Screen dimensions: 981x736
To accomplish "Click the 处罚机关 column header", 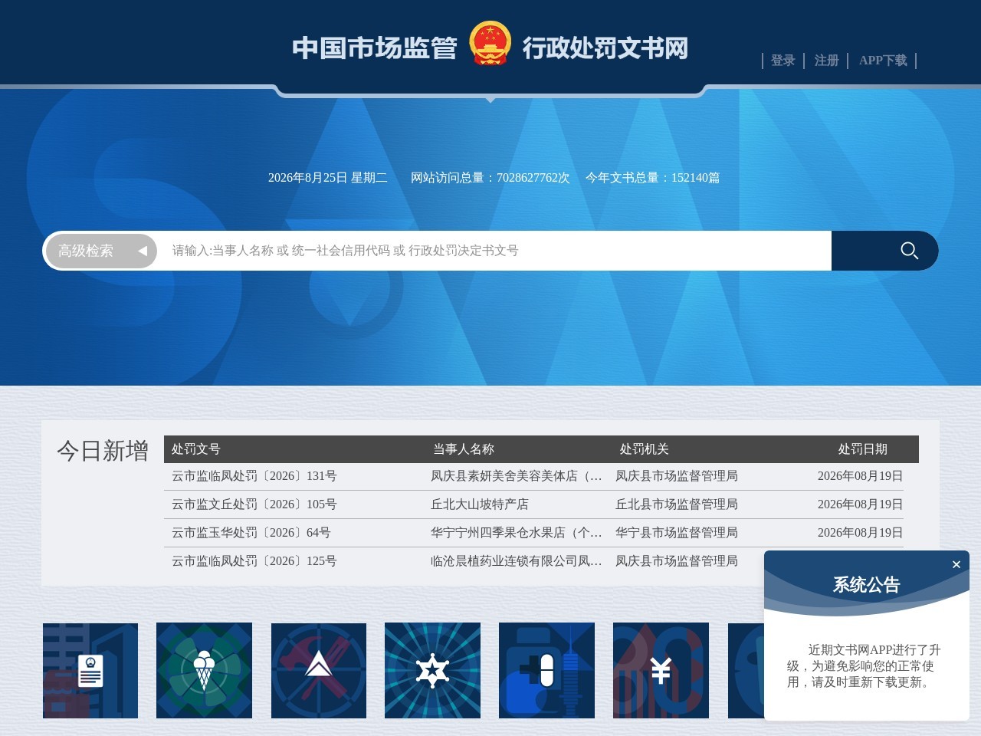I will click(645, 449).
